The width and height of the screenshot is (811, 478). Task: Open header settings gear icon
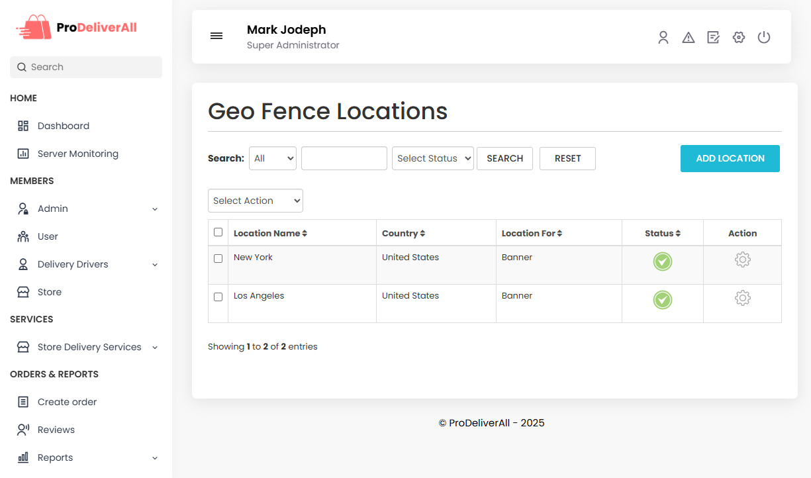(739, 37)
